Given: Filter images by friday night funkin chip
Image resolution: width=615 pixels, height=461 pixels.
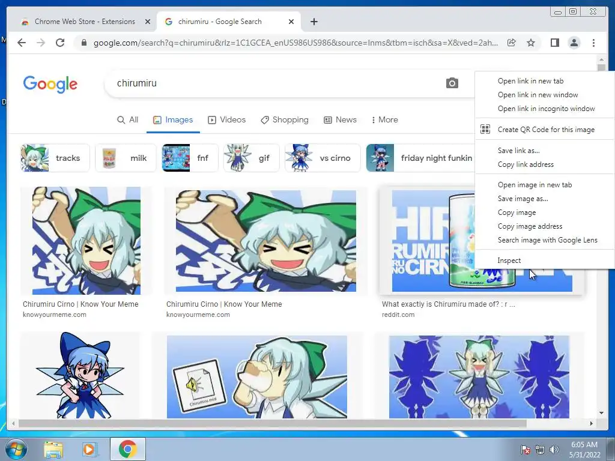Looking at the screenshot, I should [x=420, y=158].
